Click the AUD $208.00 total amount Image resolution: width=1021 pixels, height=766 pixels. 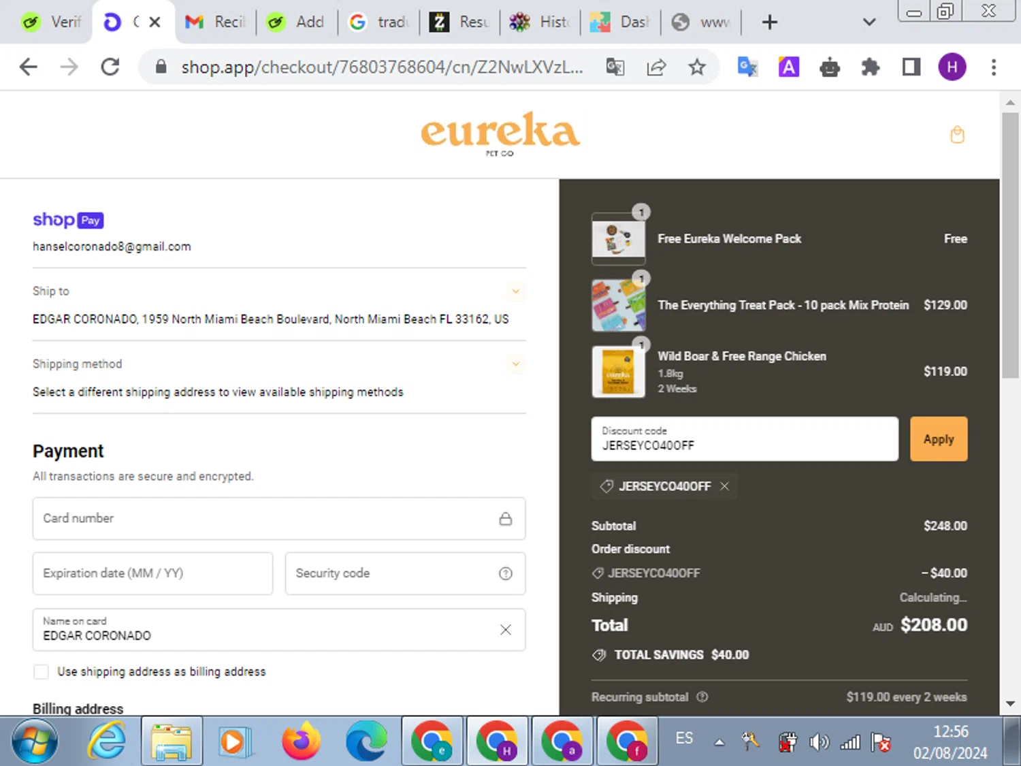click(920, 625)
